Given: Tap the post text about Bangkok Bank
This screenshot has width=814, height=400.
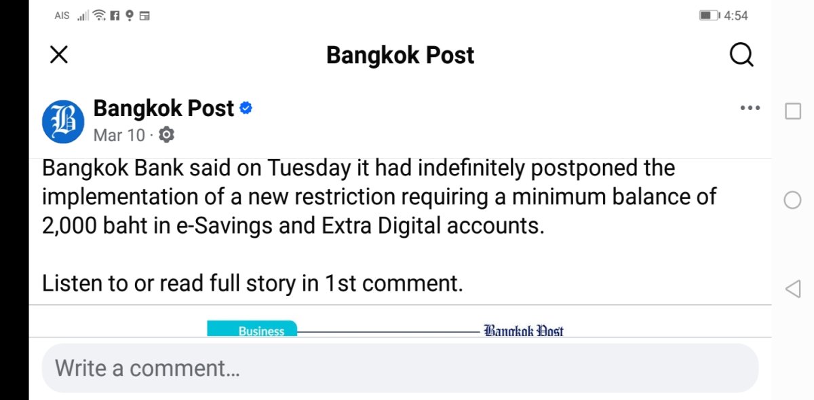Looking at the screenshot, I should (x=379, y=196).
